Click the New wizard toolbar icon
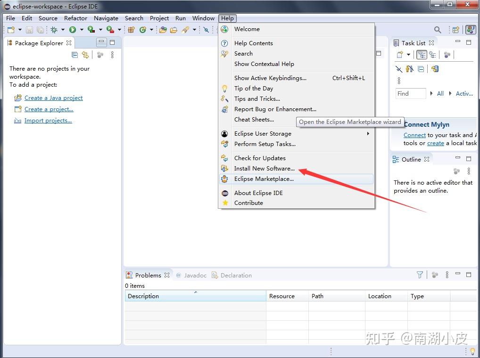480x358 pixels. (11, 30)
